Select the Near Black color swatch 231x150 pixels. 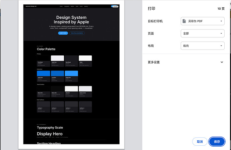[71, 61]
